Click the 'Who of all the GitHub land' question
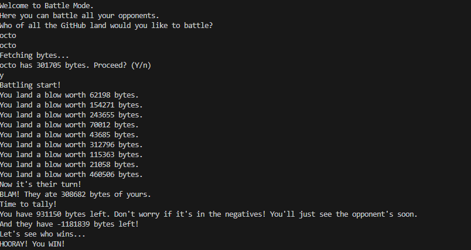471x250 pixels. tap(107, 26)
